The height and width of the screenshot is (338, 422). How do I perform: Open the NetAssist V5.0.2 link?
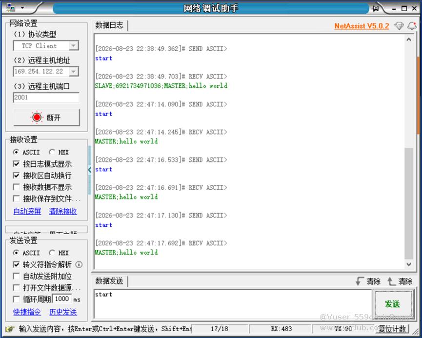tap(362, 26)
